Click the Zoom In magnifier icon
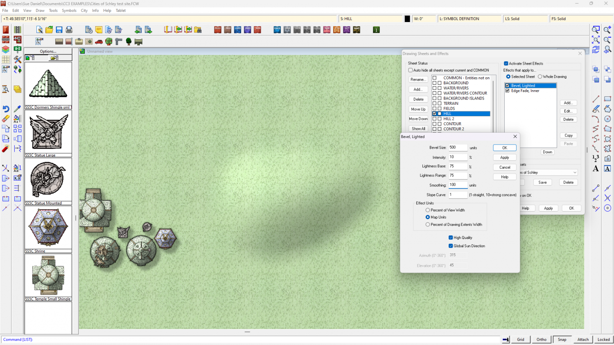Viewport: 614px width, 345px height. coord(607,30)
